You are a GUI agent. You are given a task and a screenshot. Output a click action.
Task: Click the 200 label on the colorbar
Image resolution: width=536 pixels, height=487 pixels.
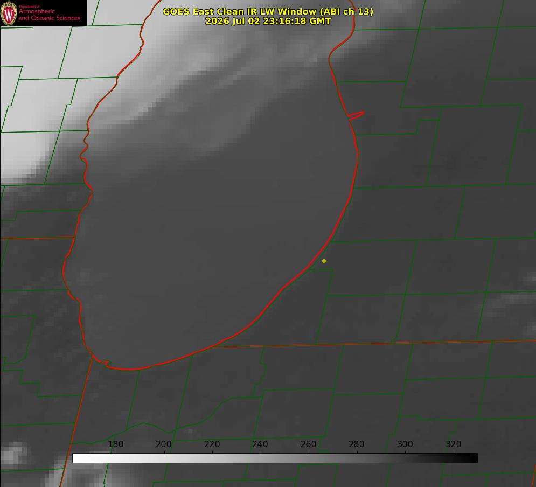164,444
